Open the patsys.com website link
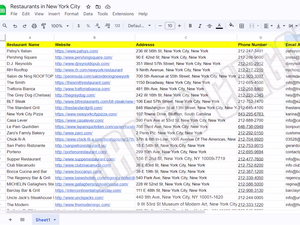The height and width of the screenshot is (225, 300). [77, 51]
